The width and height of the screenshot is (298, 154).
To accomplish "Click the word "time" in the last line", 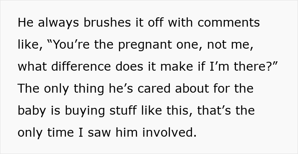I will [x=60, y=132].
